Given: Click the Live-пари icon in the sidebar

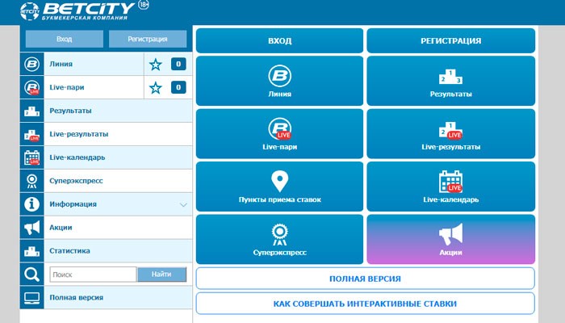Looking at the screenshot, I should (31, 87).
